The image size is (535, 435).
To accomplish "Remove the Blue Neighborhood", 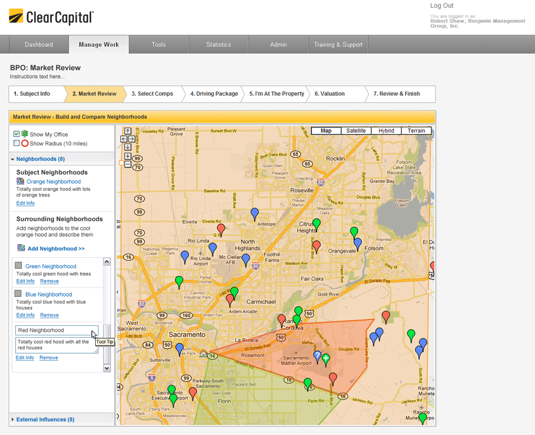I will pyautogui.click(x=50, y=315).
